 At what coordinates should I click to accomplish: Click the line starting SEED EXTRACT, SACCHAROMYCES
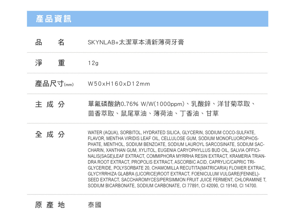click(x=177, y=180)
